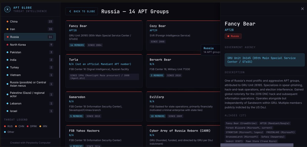Viewport: 307px width, 147px height.
Task: Click the Sofacy (Kaspersky) alias tag
Action: [272, 137]
